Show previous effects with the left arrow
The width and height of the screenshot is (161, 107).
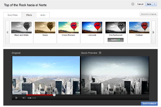click(x=8, y=33)
